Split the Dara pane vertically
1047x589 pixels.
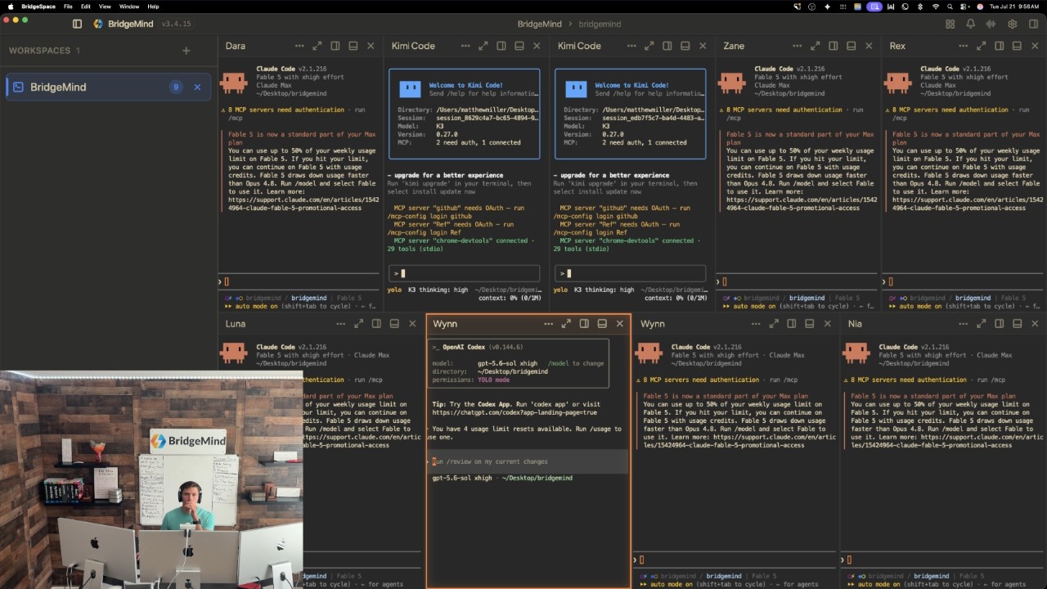335,46
